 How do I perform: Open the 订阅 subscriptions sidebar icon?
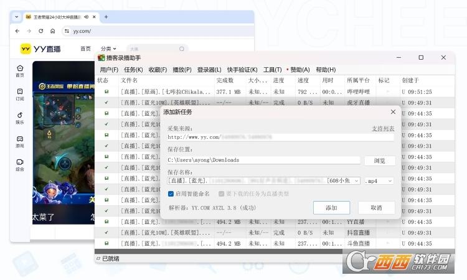[20, 92]
